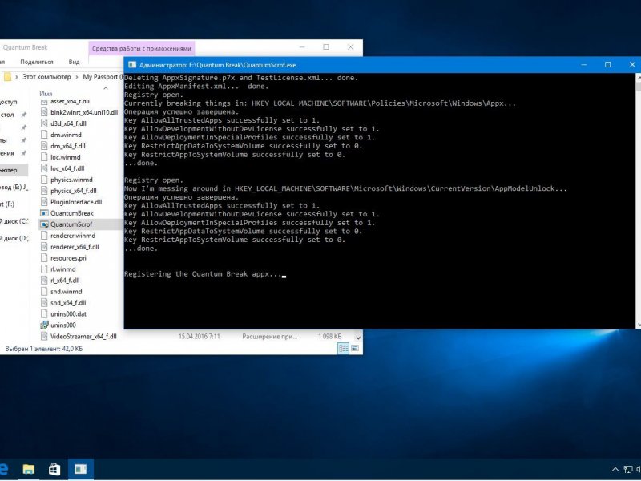
Task: Select dm_x64_f.dll in file list
Action: (68, 146)
